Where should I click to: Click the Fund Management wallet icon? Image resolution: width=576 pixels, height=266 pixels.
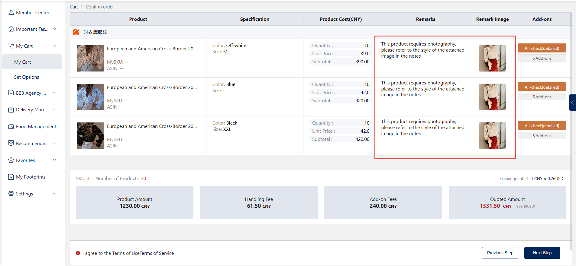tap(11, 126)
